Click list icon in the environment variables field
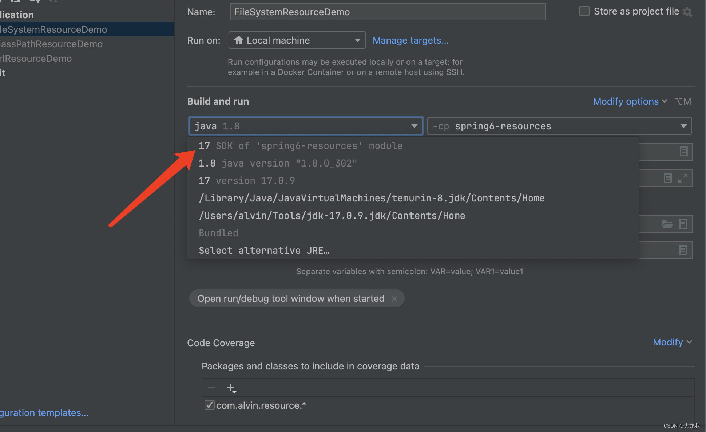The height and width of the screenshot is (432, 706). tap(683, 250)
